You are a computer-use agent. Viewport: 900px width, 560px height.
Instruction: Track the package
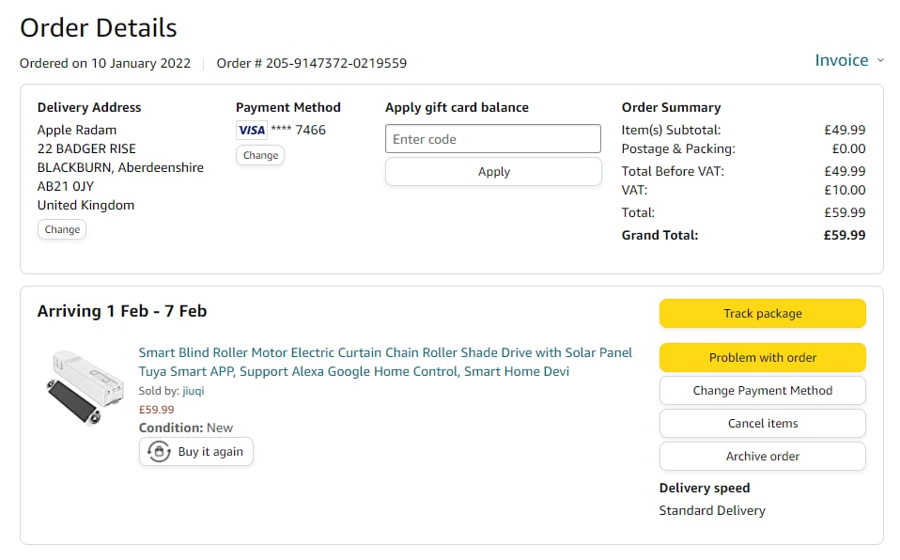tap(762, 314)
